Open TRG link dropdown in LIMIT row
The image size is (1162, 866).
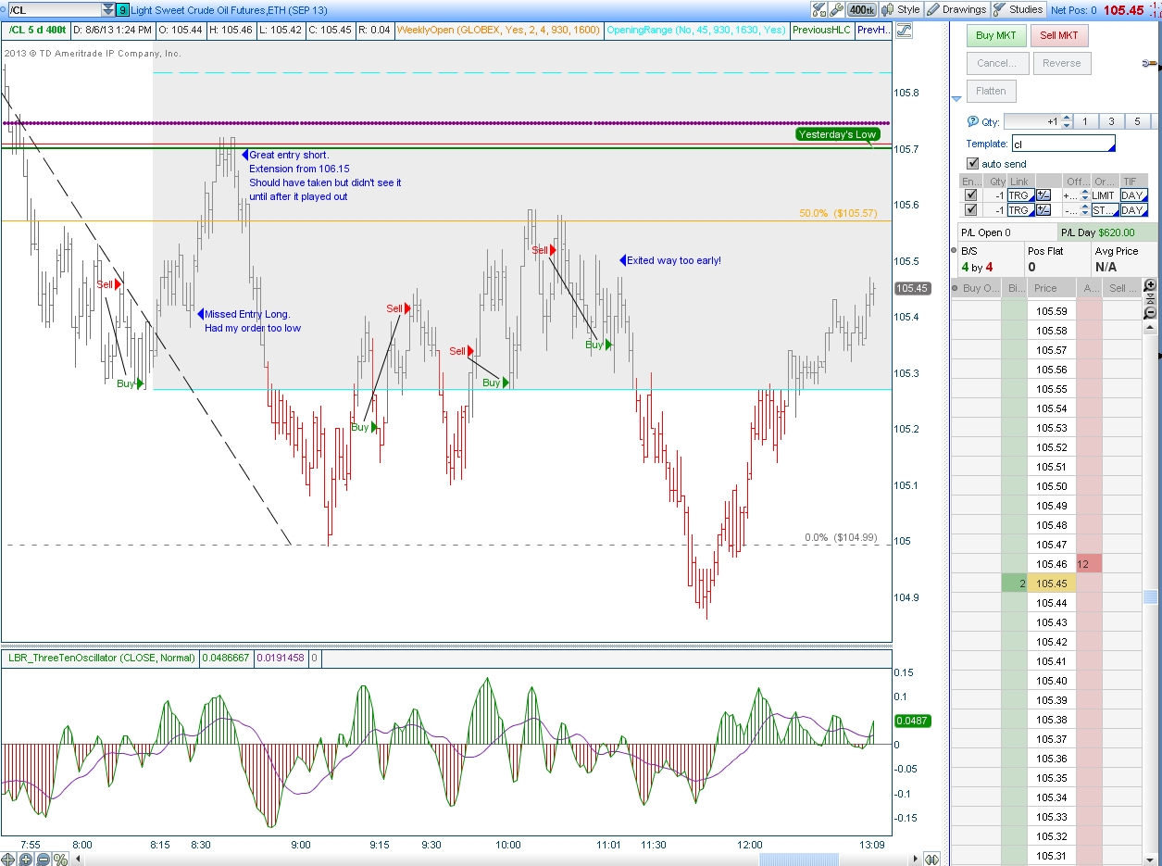[1019, 195]
